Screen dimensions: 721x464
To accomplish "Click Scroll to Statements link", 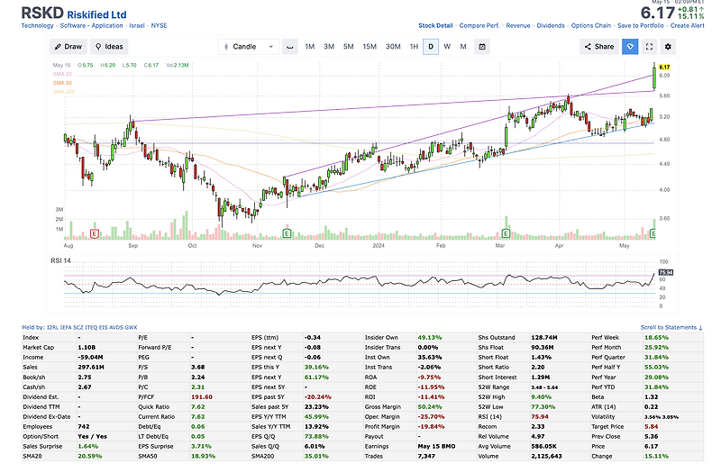I will 671,327.
